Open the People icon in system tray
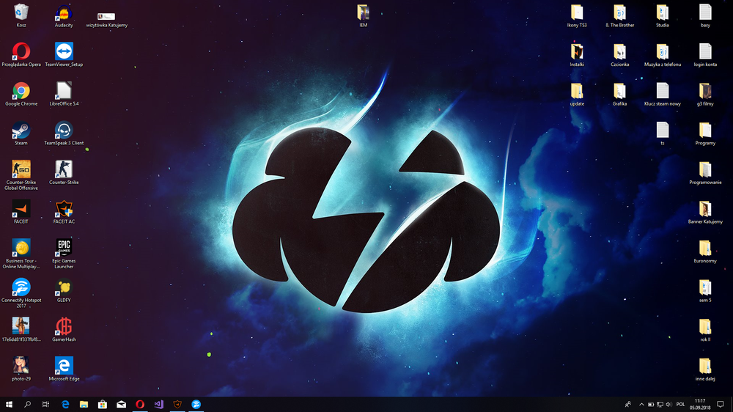Image resolution: width=733 pixels, height=412 pixels. (628, 404)
